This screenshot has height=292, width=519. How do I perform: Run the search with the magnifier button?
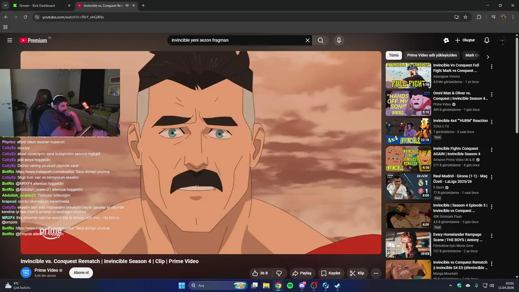click(x=320, y=40)
